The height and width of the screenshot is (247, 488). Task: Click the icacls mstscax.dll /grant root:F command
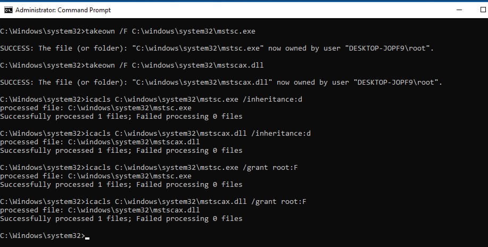[153, 202]
